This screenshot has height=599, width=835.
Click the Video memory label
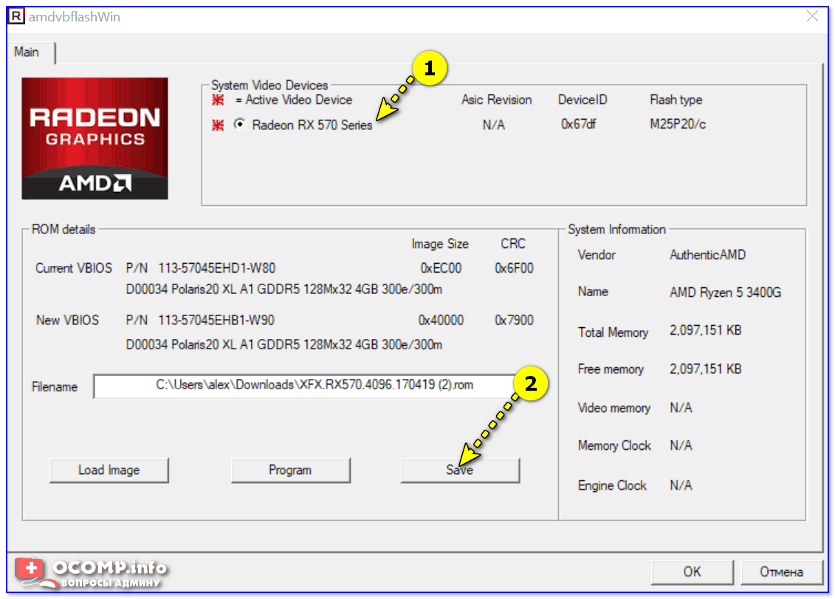click(614, 408)
